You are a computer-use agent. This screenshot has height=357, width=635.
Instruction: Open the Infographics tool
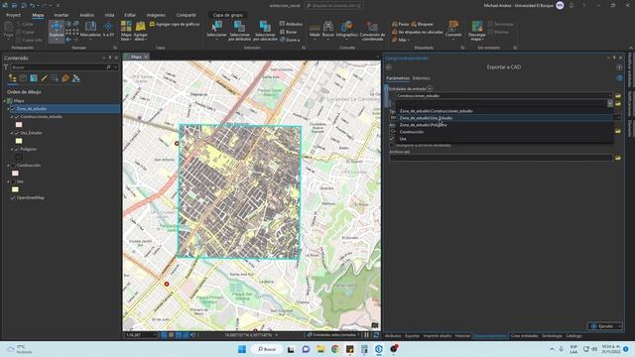click(346, 30)
